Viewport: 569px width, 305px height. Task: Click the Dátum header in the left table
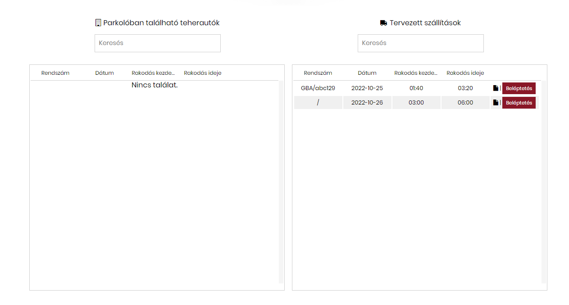[x=104, y=73]
